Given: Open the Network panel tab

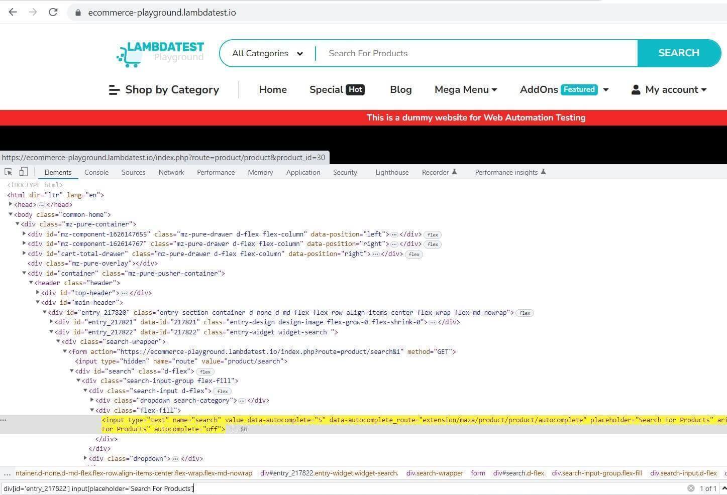Looking at the screenshot, I should pos(171,172).
